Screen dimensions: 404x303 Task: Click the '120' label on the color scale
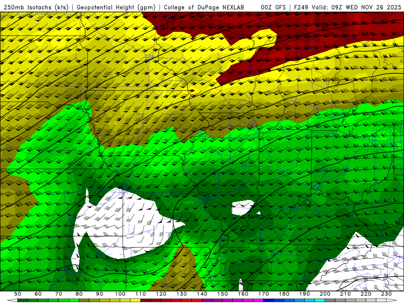point(161,294)
